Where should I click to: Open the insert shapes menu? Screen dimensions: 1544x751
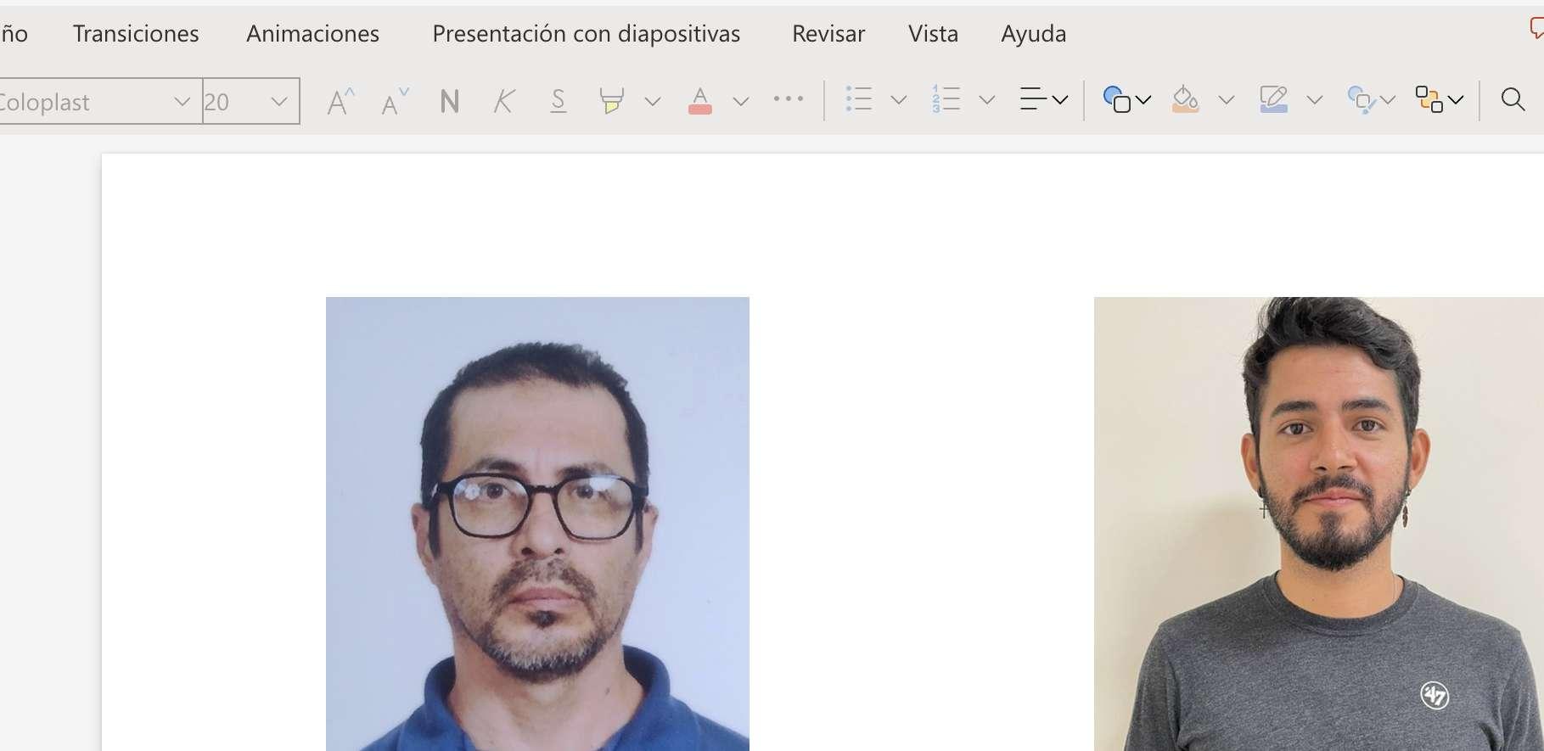point(1126,99)
